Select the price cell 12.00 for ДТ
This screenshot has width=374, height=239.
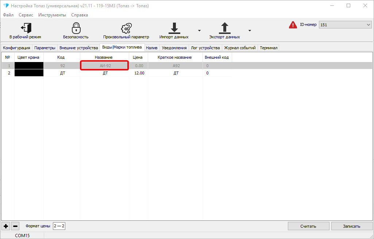139,73
